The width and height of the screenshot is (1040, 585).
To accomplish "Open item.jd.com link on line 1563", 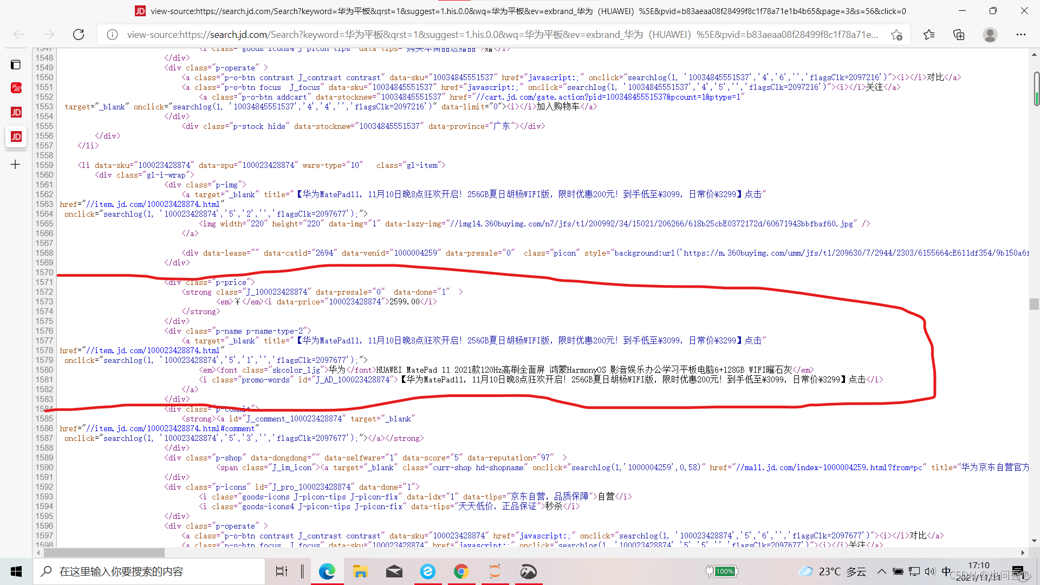I will coord(153,204).
